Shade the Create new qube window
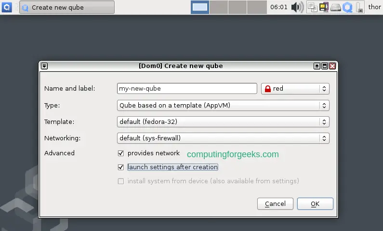This screenshot has width=383, height=231. coord(317,66)
